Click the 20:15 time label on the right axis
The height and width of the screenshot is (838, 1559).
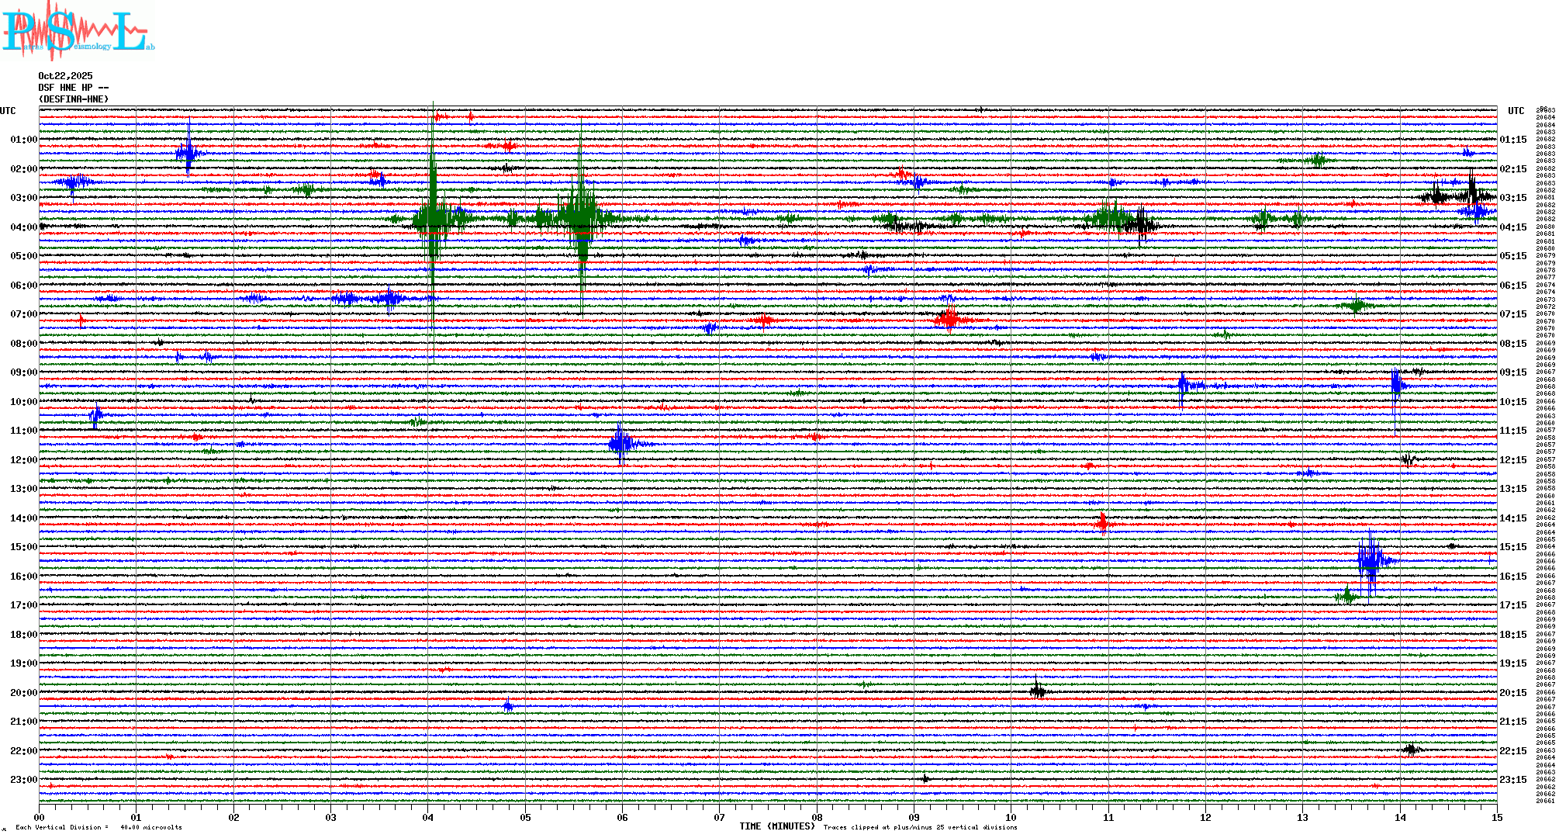pyautogui.click(x=1512, y=693)
